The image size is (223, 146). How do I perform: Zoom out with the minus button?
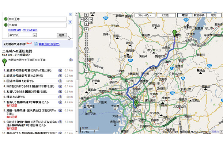(86, 70)
